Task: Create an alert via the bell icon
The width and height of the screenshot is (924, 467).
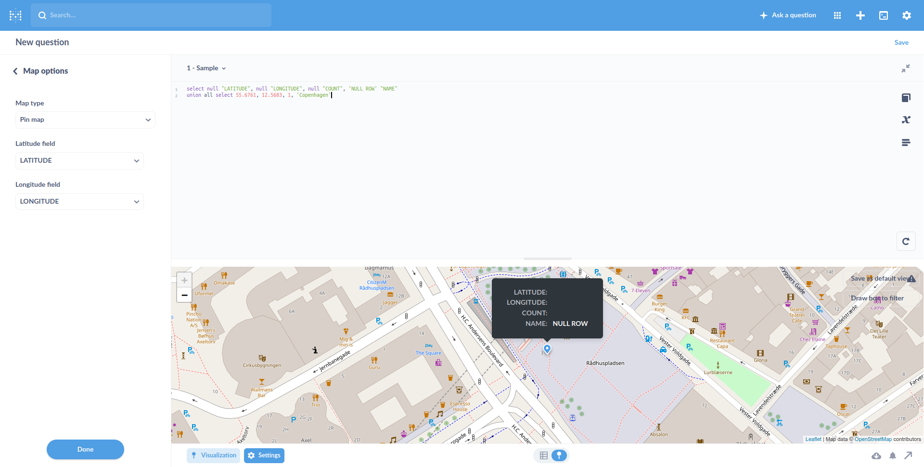Action: tap(893, 455)
